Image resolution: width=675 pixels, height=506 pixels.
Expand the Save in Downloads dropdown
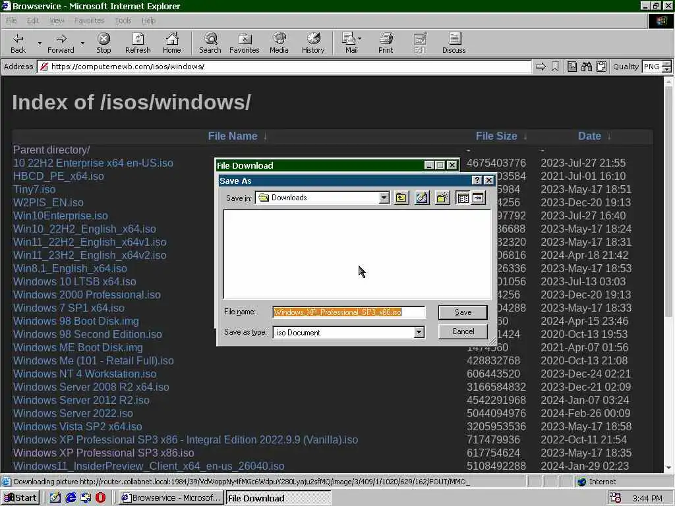click(384, 198)
